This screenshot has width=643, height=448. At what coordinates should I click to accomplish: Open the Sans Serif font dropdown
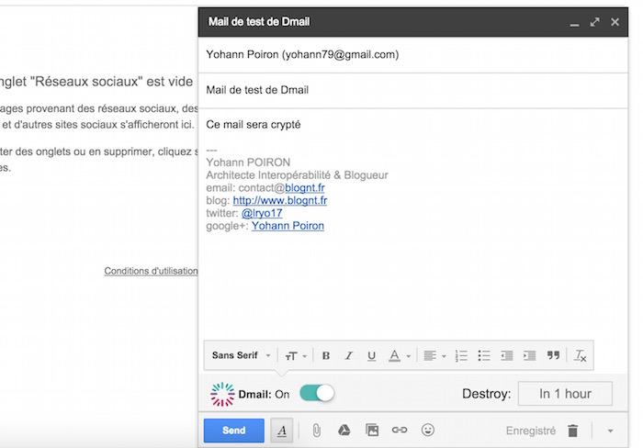[x=241, y=355]
